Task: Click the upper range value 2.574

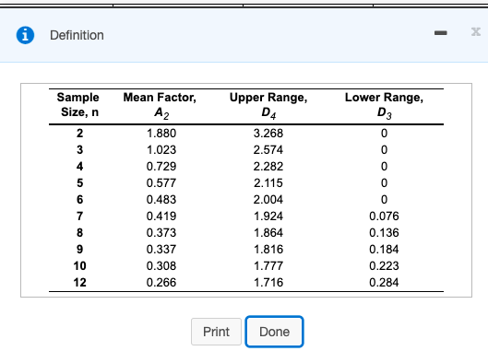Action: tap(268, 150)
